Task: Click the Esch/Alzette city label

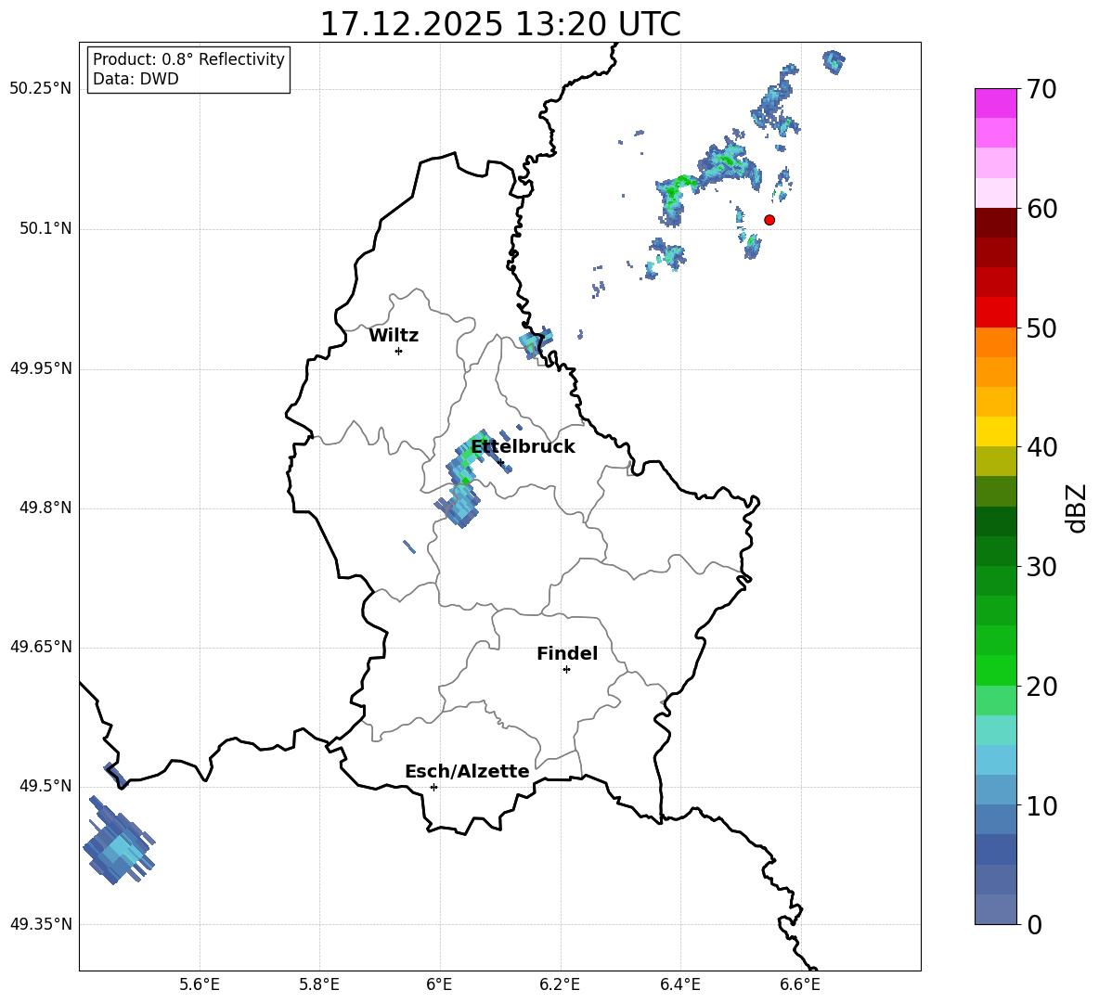Action: (467, 771)
